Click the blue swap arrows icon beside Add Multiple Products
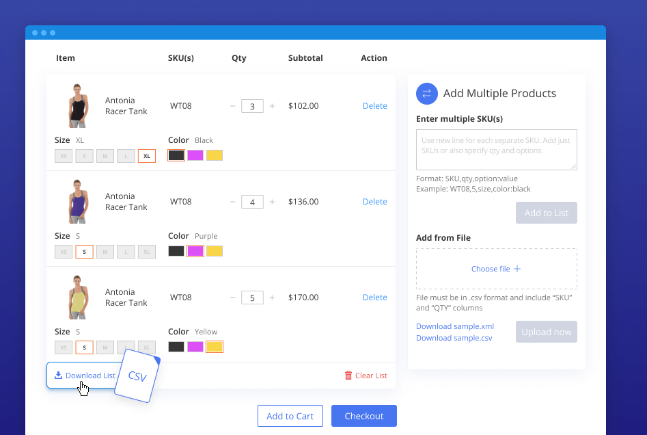Viewport: 647px width, 435px height. 427,94
